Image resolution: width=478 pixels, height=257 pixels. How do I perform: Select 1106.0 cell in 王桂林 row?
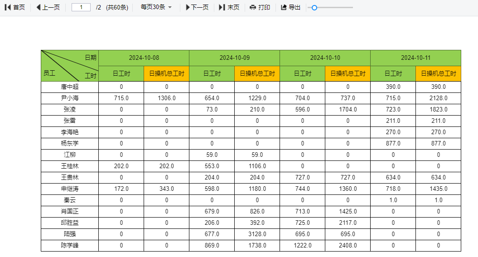pyautogui.click(x=257, y=166)
